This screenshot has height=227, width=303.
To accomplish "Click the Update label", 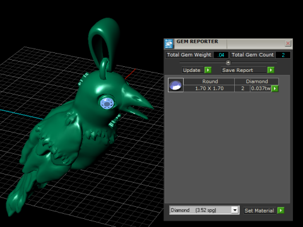I will pyautogui.click(x=193, y=70).
